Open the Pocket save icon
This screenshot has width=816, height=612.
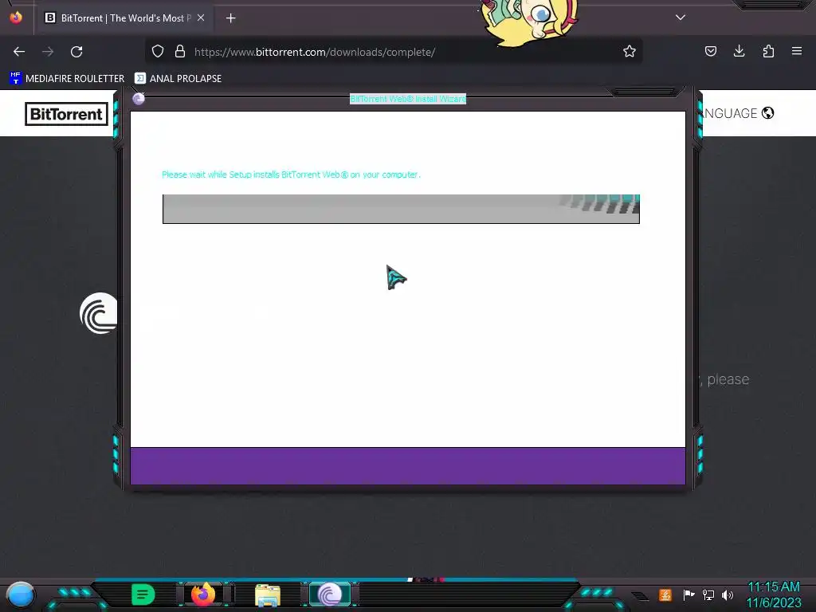710,51
